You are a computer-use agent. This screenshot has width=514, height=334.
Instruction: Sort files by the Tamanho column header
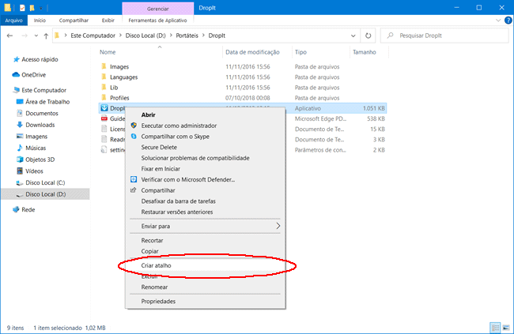point(365,51)
